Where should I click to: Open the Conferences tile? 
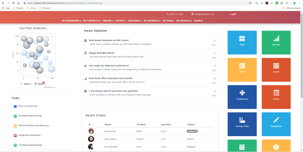point(242,97)
